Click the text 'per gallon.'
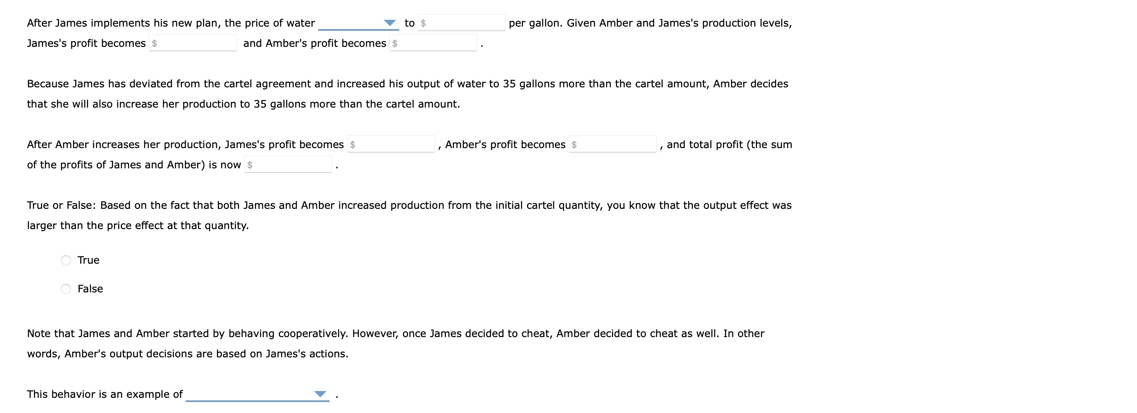Image resolution: width=1137 pixels, height=413 pixels. (536, 23)
